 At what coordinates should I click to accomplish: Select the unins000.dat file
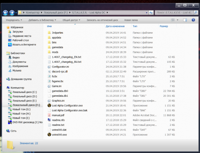pos(59,130)
